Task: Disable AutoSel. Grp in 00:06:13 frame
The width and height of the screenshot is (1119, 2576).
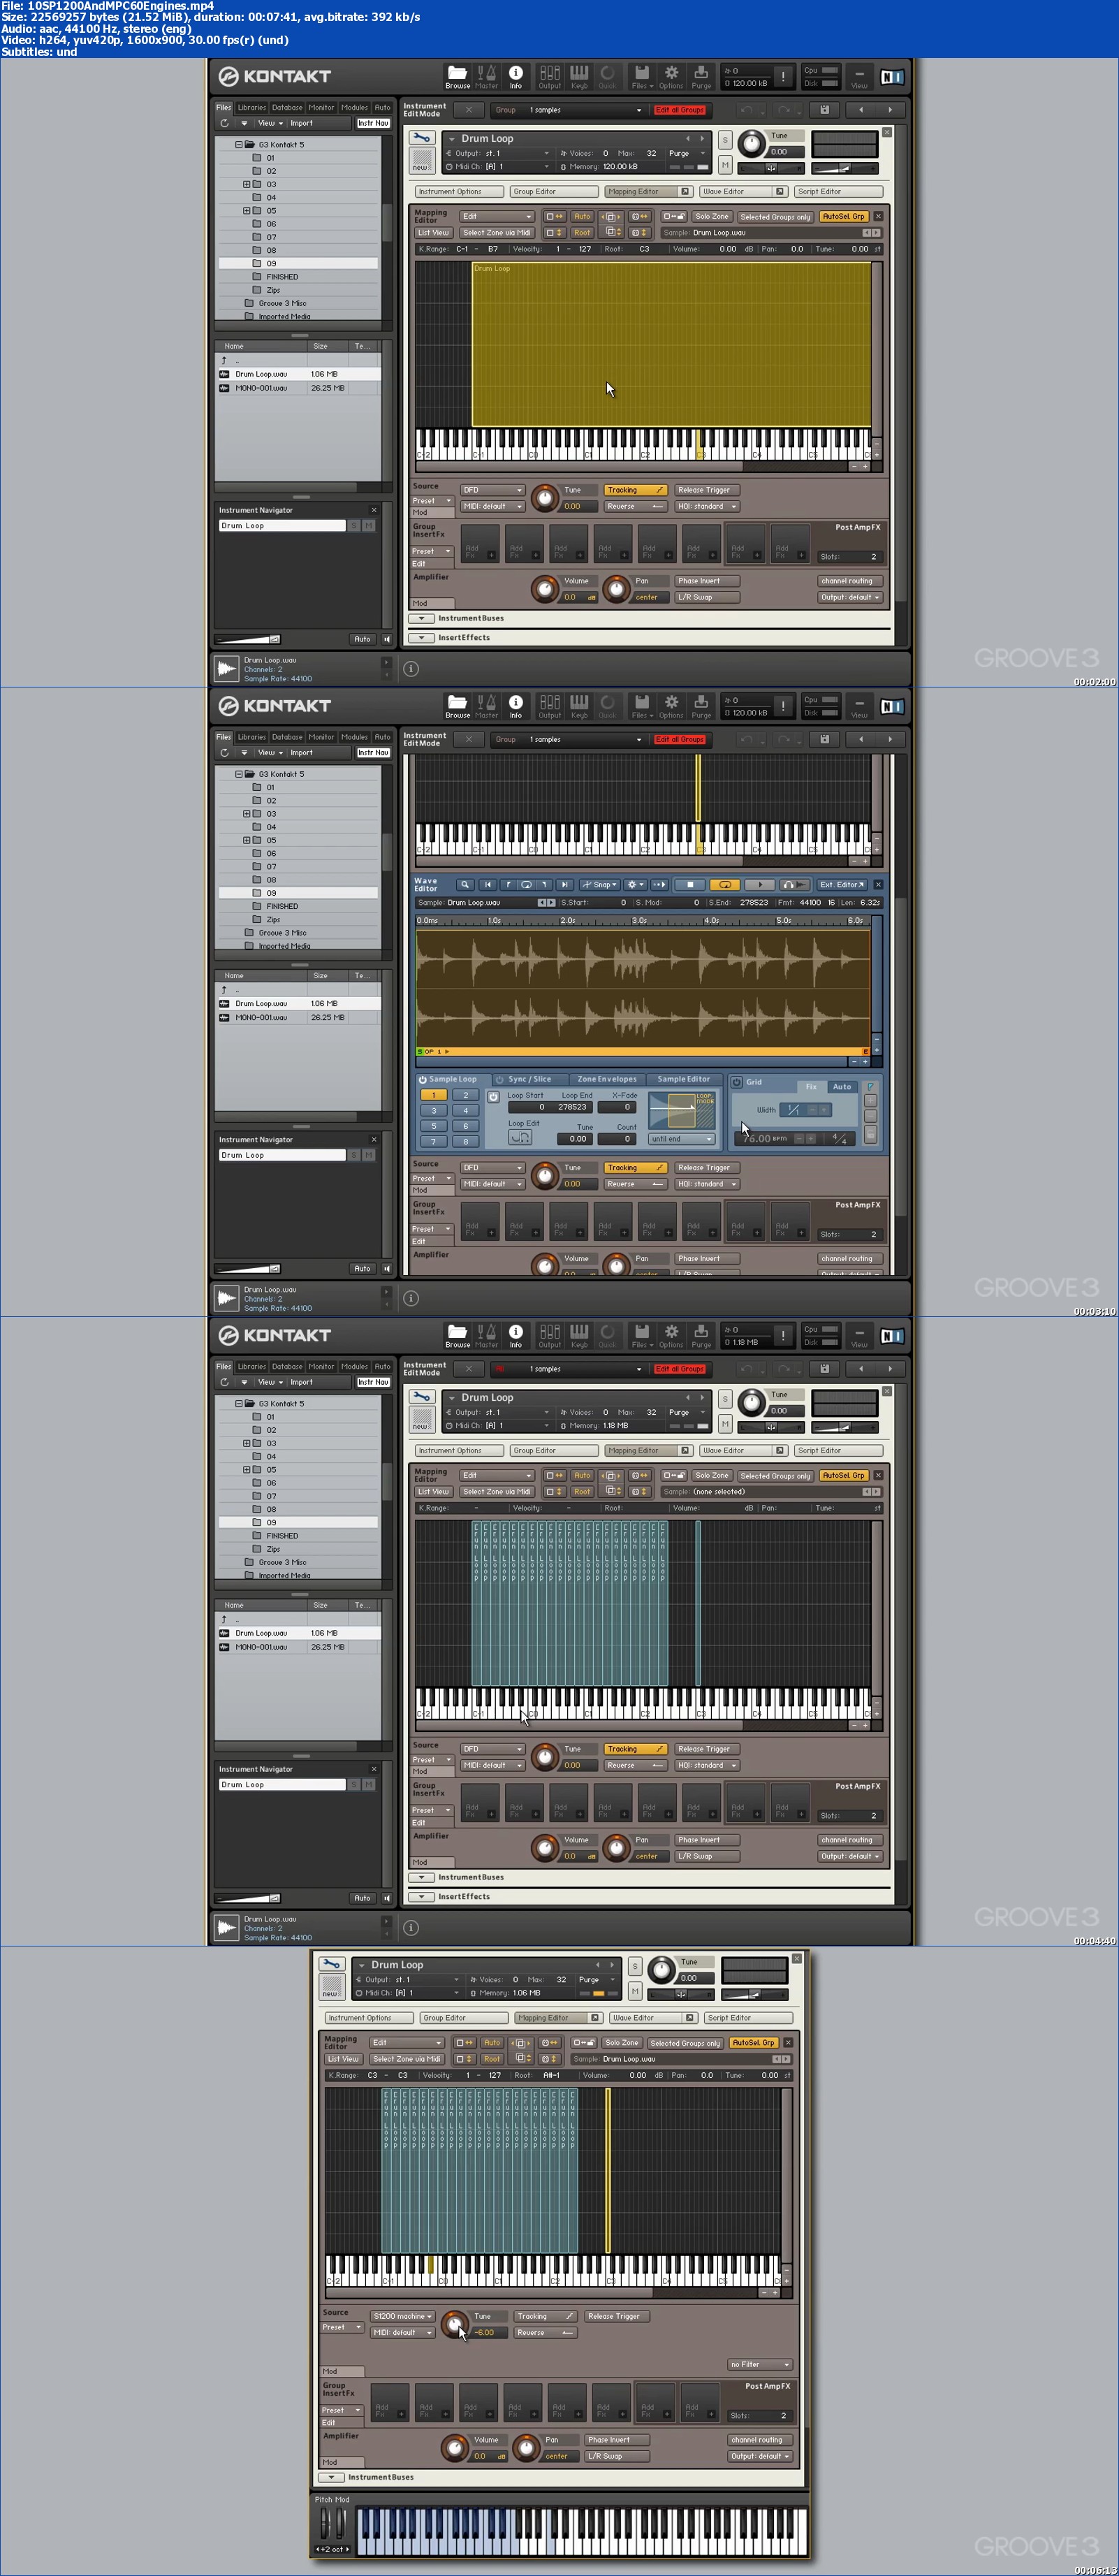Action: [x=755, y=2043]
